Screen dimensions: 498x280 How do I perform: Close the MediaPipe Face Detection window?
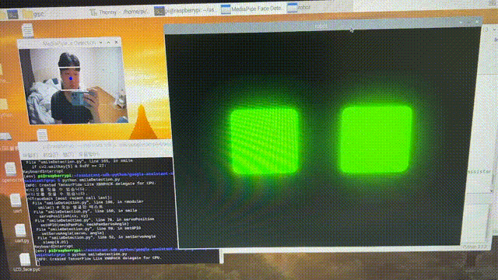pyautogui.click(x=116, y=42)
